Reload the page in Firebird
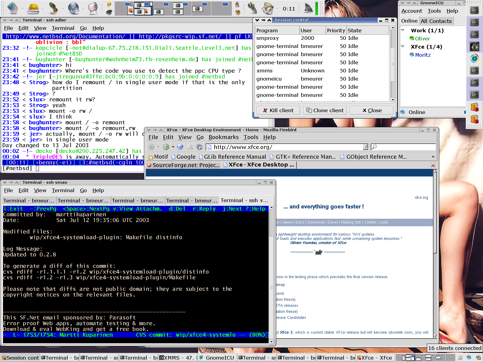Image resolution: width=483 pixels, height=362 pixels. pyautogui.click(x=180, y=147)
